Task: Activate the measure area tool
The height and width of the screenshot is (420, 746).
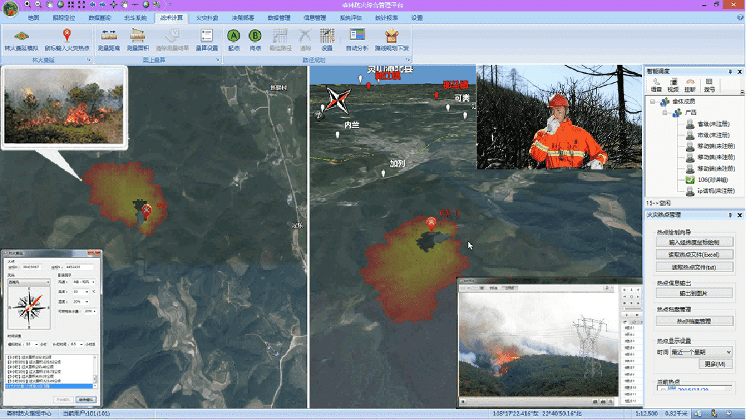Action: [138, 38]
